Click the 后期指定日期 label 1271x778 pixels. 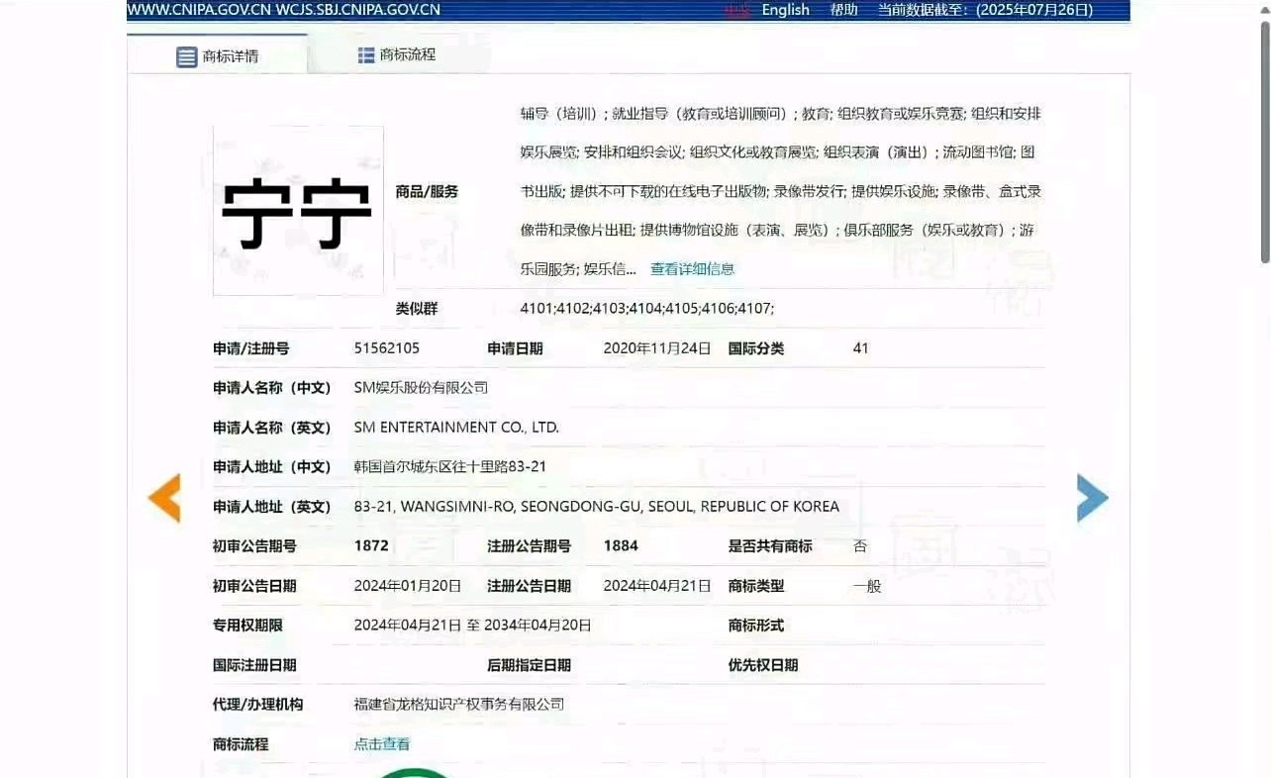pos(529,665)
